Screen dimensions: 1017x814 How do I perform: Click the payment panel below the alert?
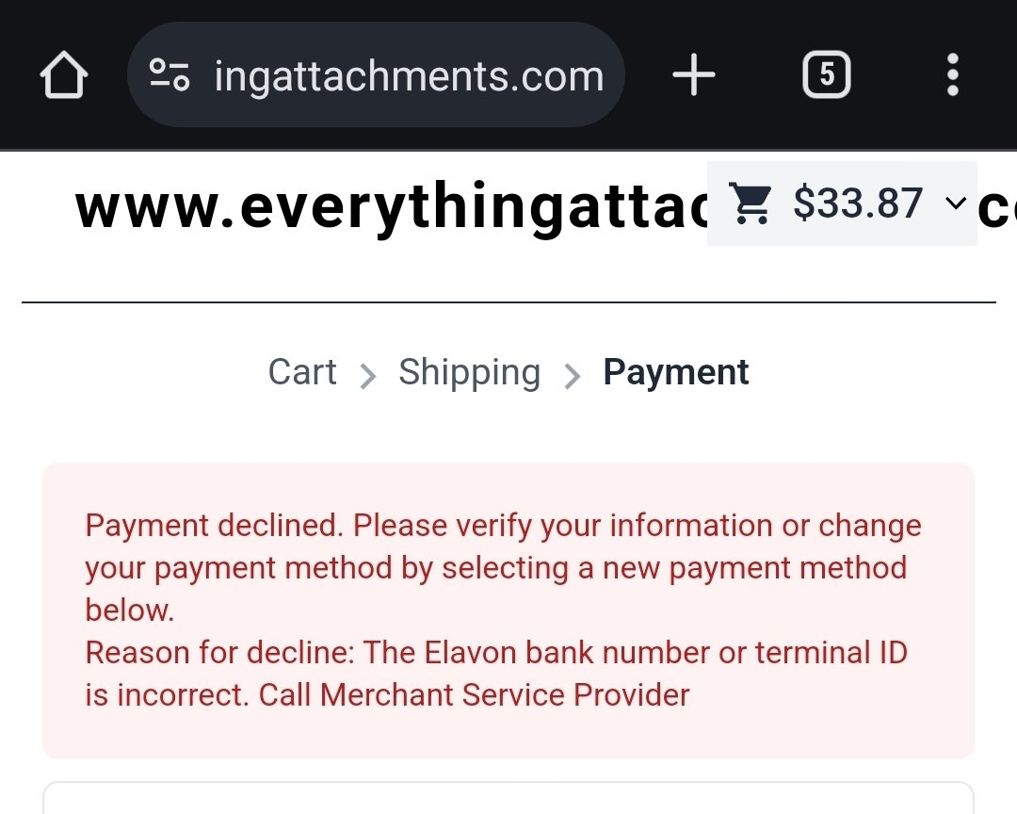click(508, 799)
